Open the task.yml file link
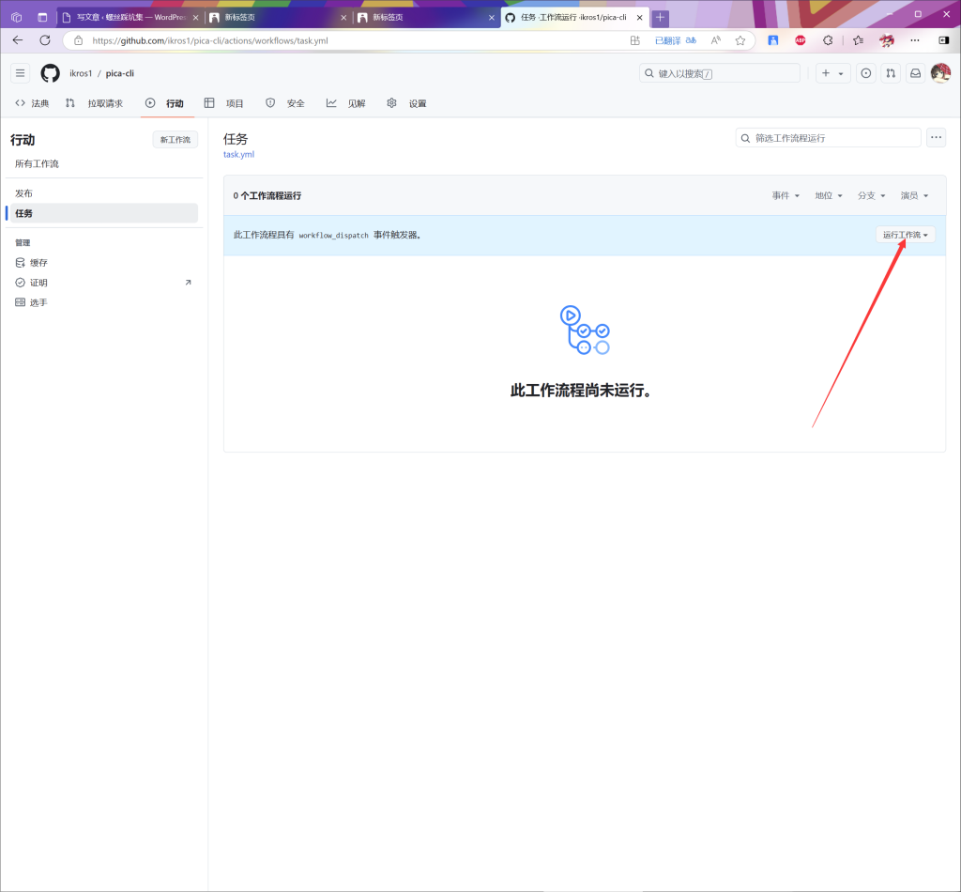The width and height of the screenshot is (961, 892). point(238,155)
